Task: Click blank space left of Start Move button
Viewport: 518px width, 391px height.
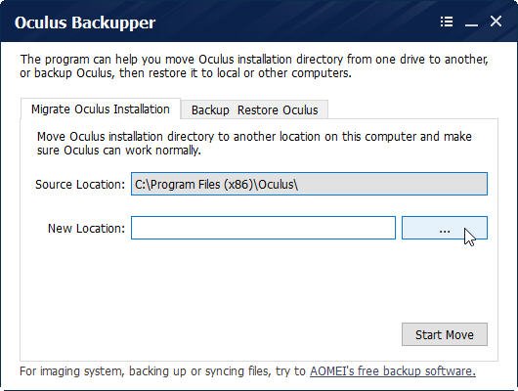Action: point(211,334)
